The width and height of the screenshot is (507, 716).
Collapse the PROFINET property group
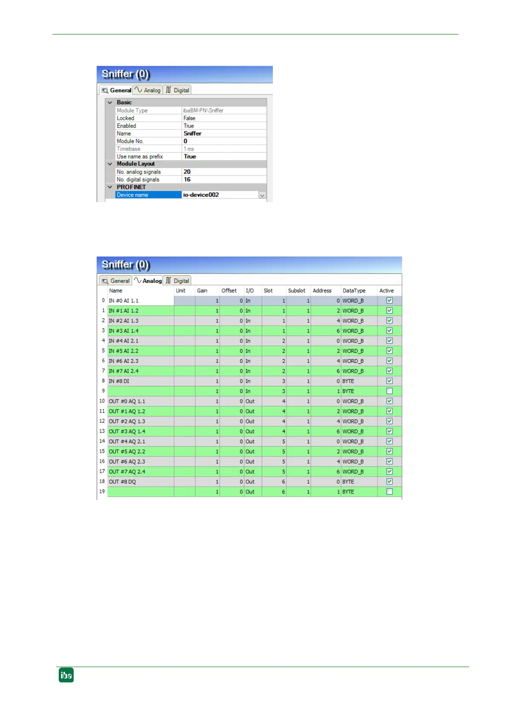(110, 187)
